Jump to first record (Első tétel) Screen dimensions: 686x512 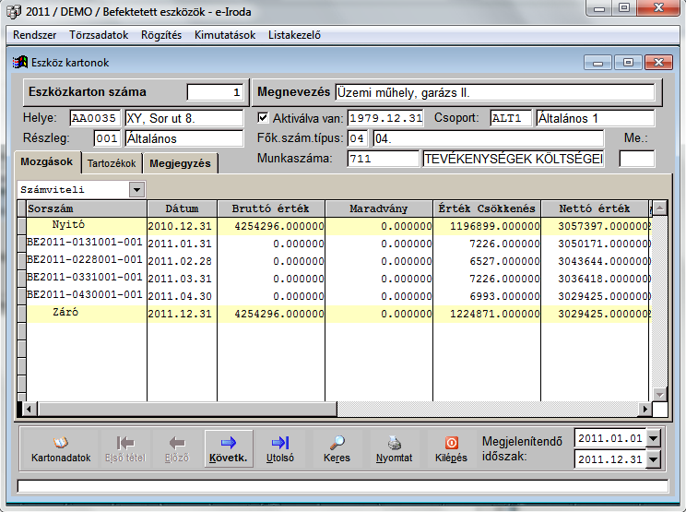(x=126, y=448)
